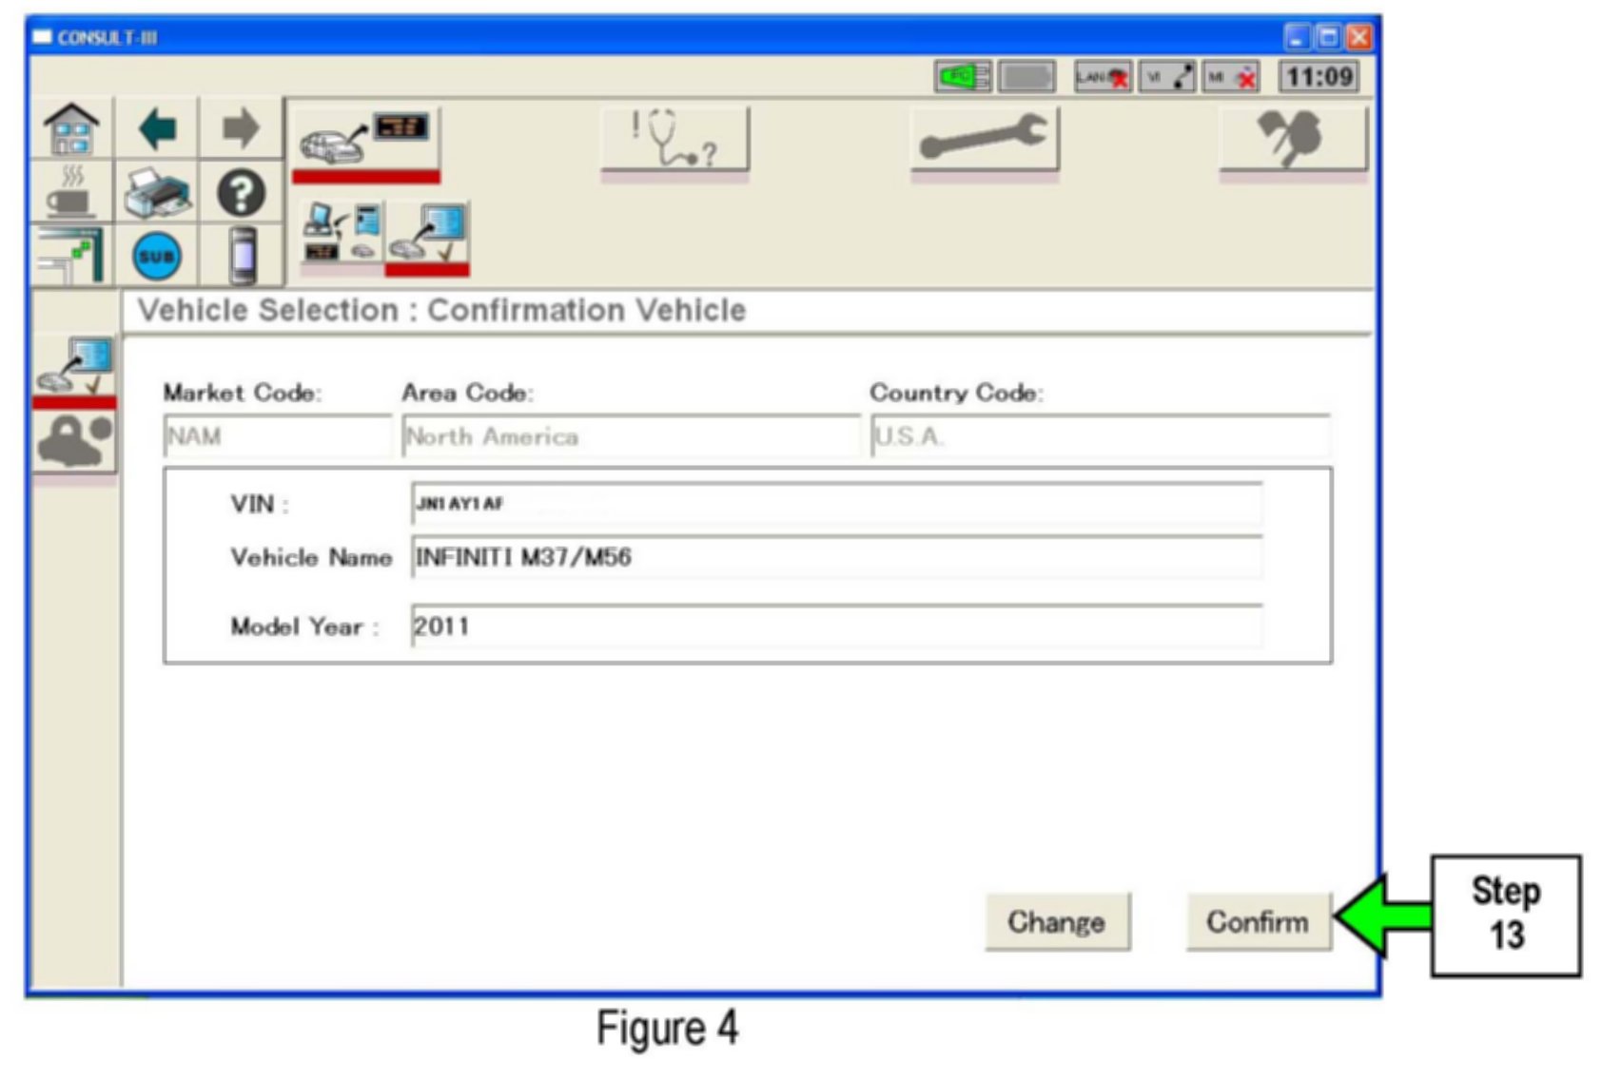The image size is (1622, 1079).
Task: Click the blue SUB button icon
Action: click(157, 256)
